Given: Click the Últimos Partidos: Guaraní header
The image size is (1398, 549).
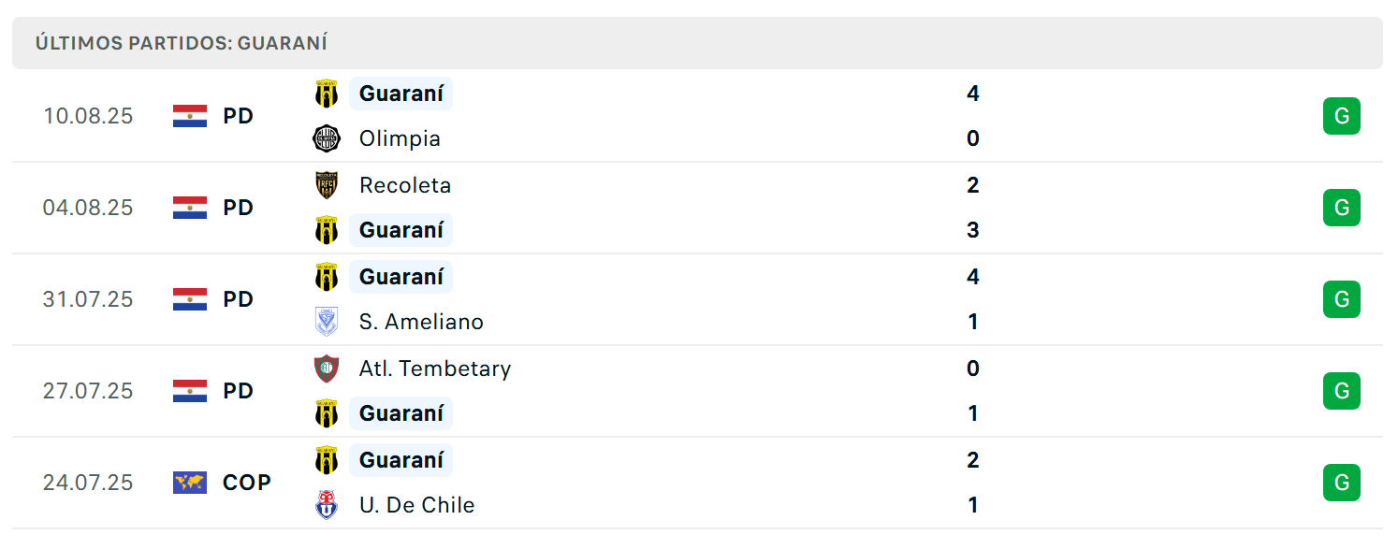Looking at the screenshot, I should tap(182, 43).
